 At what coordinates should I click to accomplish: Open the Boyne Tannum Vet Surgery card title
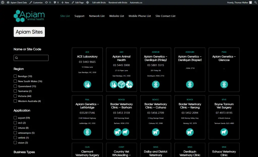tap(224, 106)
